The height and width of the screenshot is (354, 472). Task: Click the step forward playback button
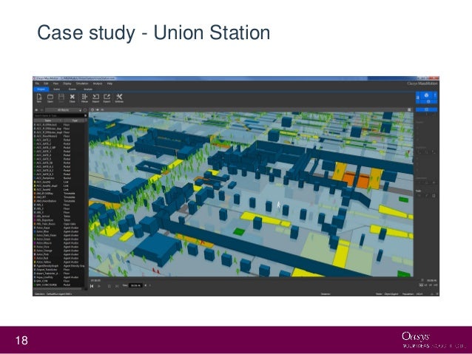[x=117, y=286]
